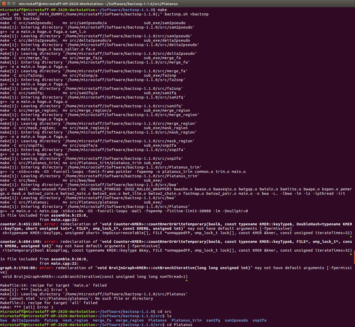Click the 'error:' label at counter.h:684:190
This screenshot has height=327, width=355.
click(x=51, y=242)
